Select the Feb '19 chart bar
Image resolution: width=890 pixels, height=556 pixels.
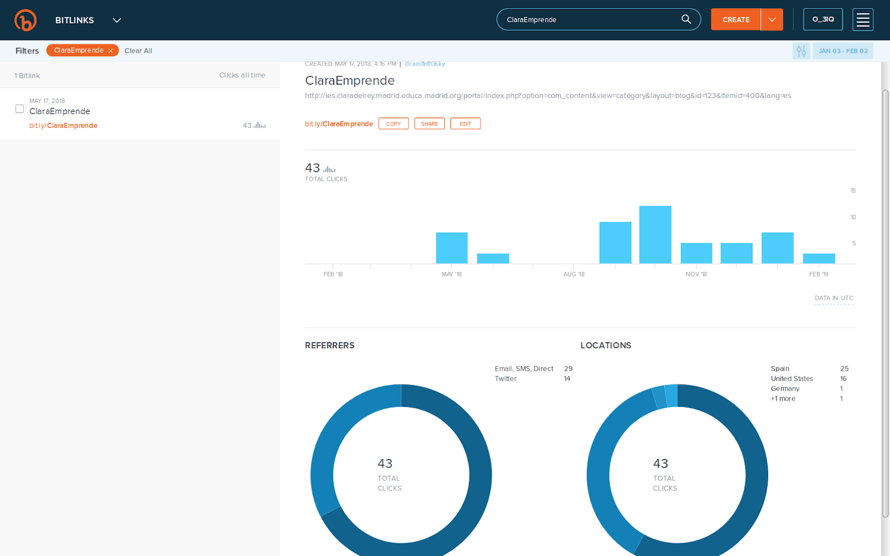pos(819,258)
